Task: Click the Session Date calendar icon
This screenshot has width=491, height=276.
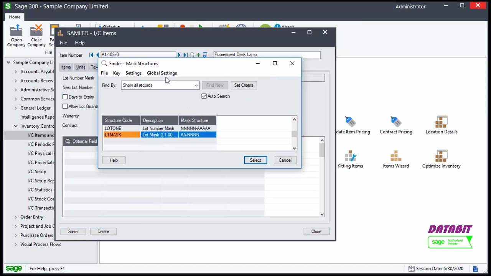Action: pyautogui.click(x=411, y=269)
